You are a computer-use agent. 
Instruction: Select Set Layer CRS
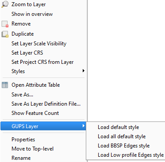[27, 53]
